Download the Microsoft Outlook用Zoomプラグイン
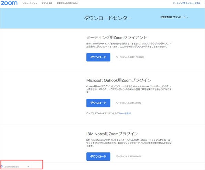This screenshot has width=205, height=170. tap(98, 103)
